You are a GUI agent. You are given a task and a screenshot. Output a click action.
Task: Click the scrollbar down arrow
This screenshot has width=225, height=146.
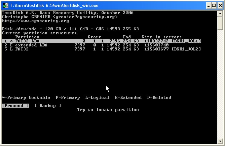[x=220, y=141]
